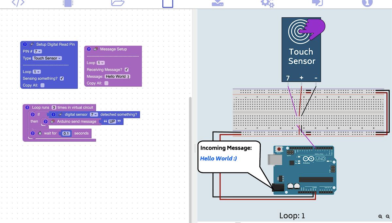The image size is (392, 223).
Task: Open the code view icon in toolbar
Action: tap(18, 3)
